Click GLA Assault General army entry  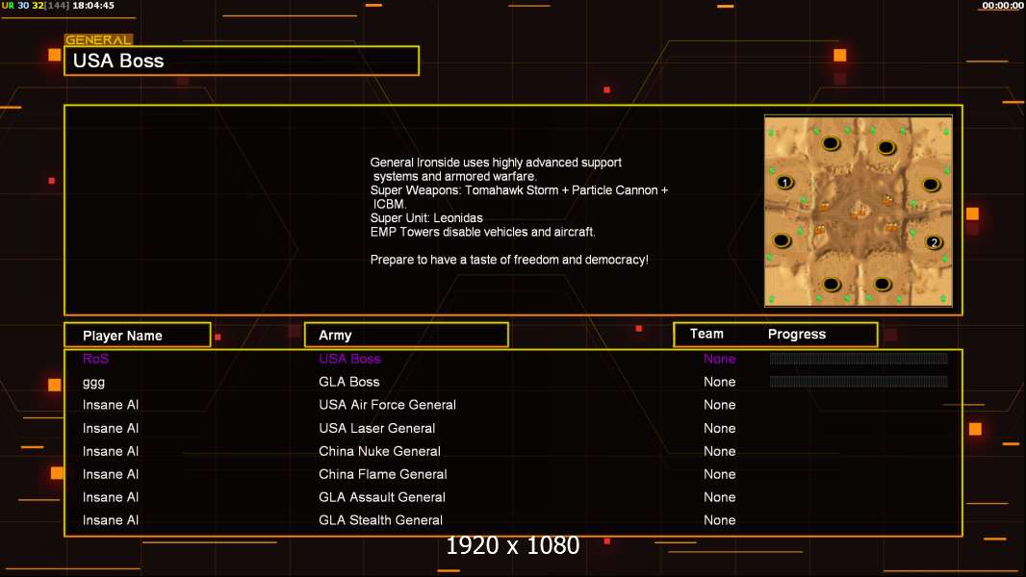[x=382, y=497]
